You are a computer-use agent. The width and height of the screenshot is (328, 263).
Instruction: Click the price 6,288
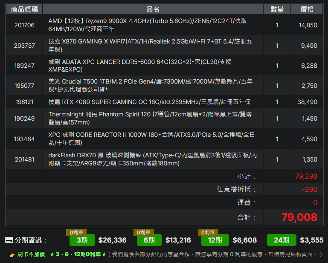pos(309,66)
